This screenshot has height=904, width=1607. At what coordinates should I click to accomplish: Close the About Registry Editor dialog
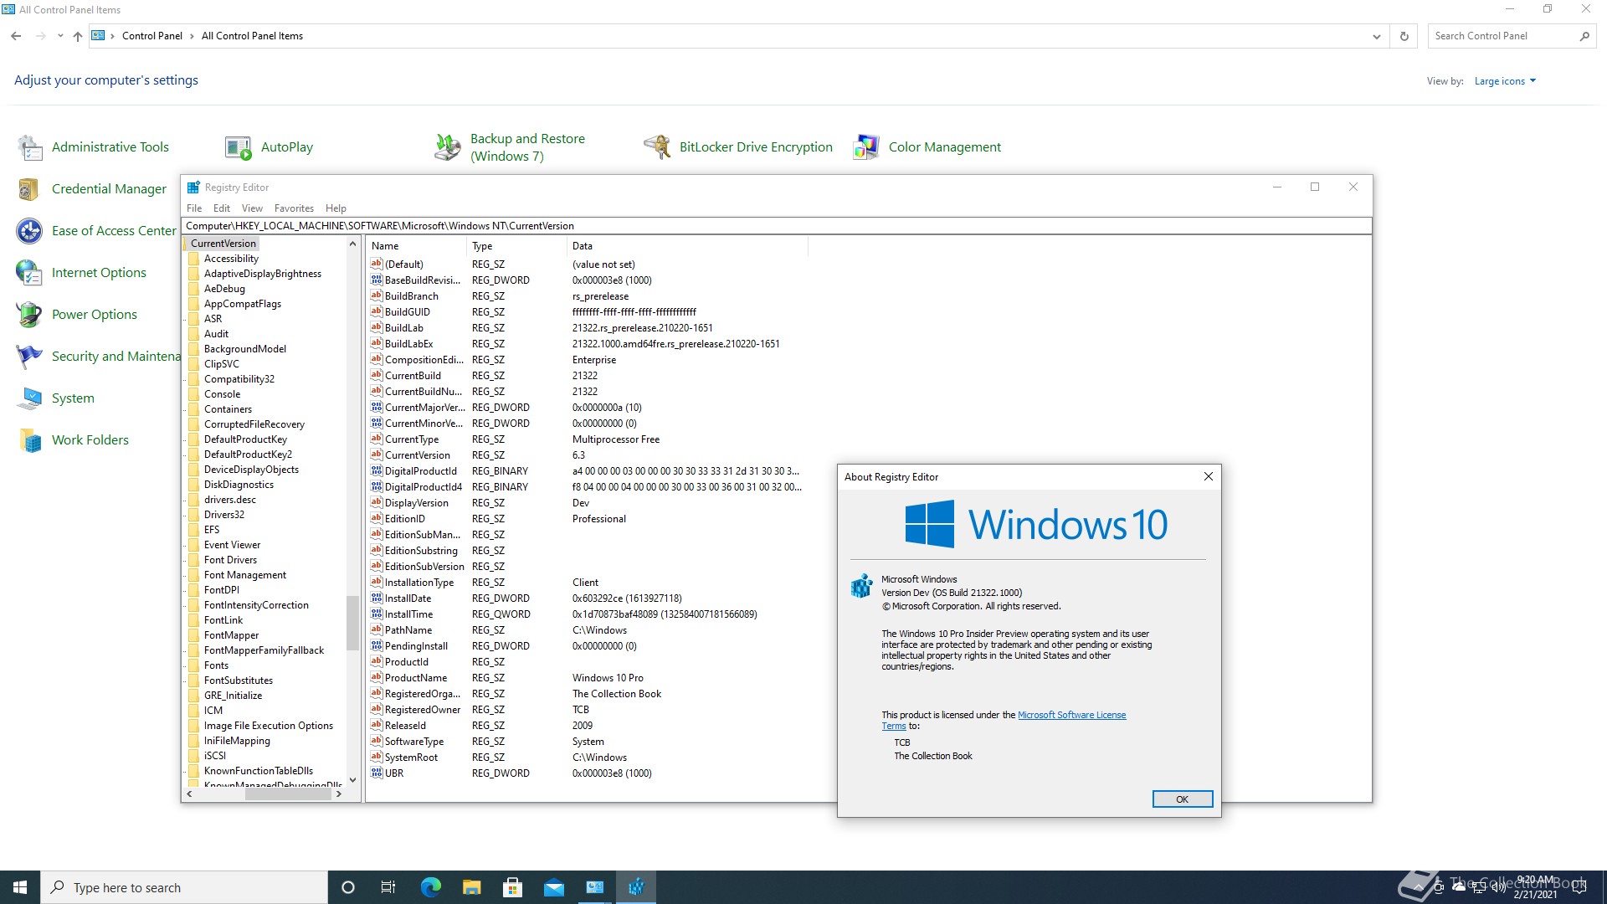(x=1208, y=476)
